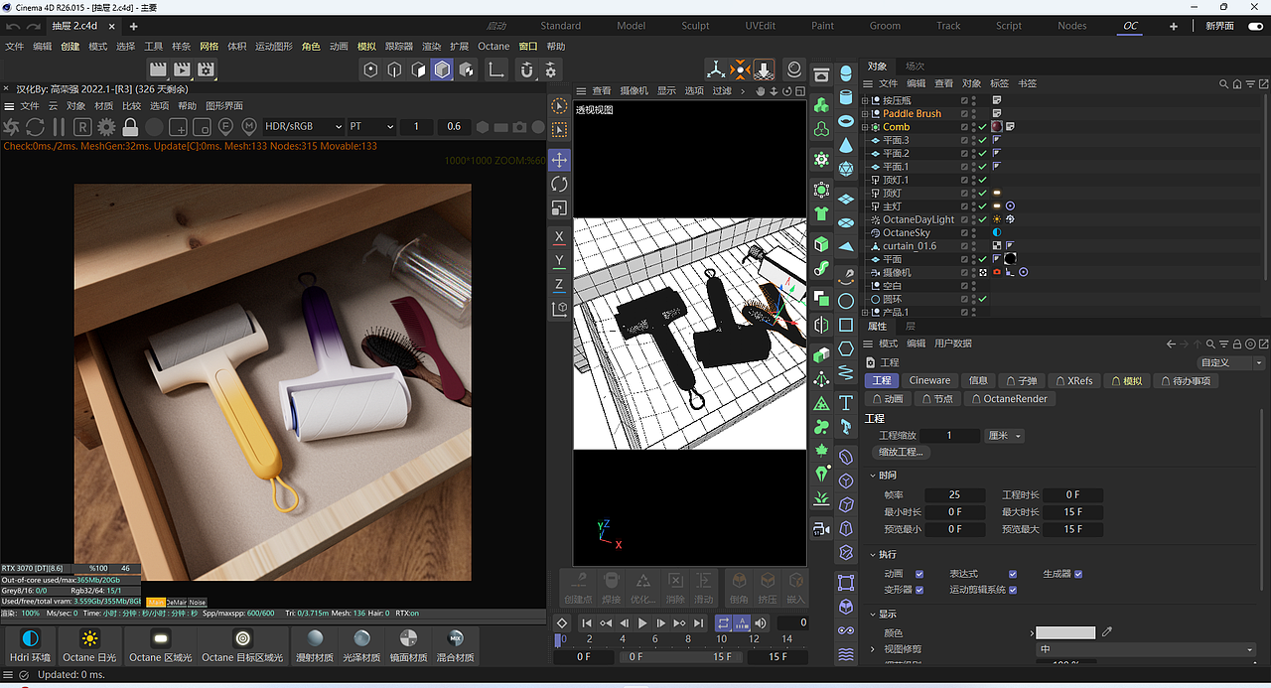Click the camera object icon in palette
Viewport: 1271px width, 688px height.
(x=821, y=528)
